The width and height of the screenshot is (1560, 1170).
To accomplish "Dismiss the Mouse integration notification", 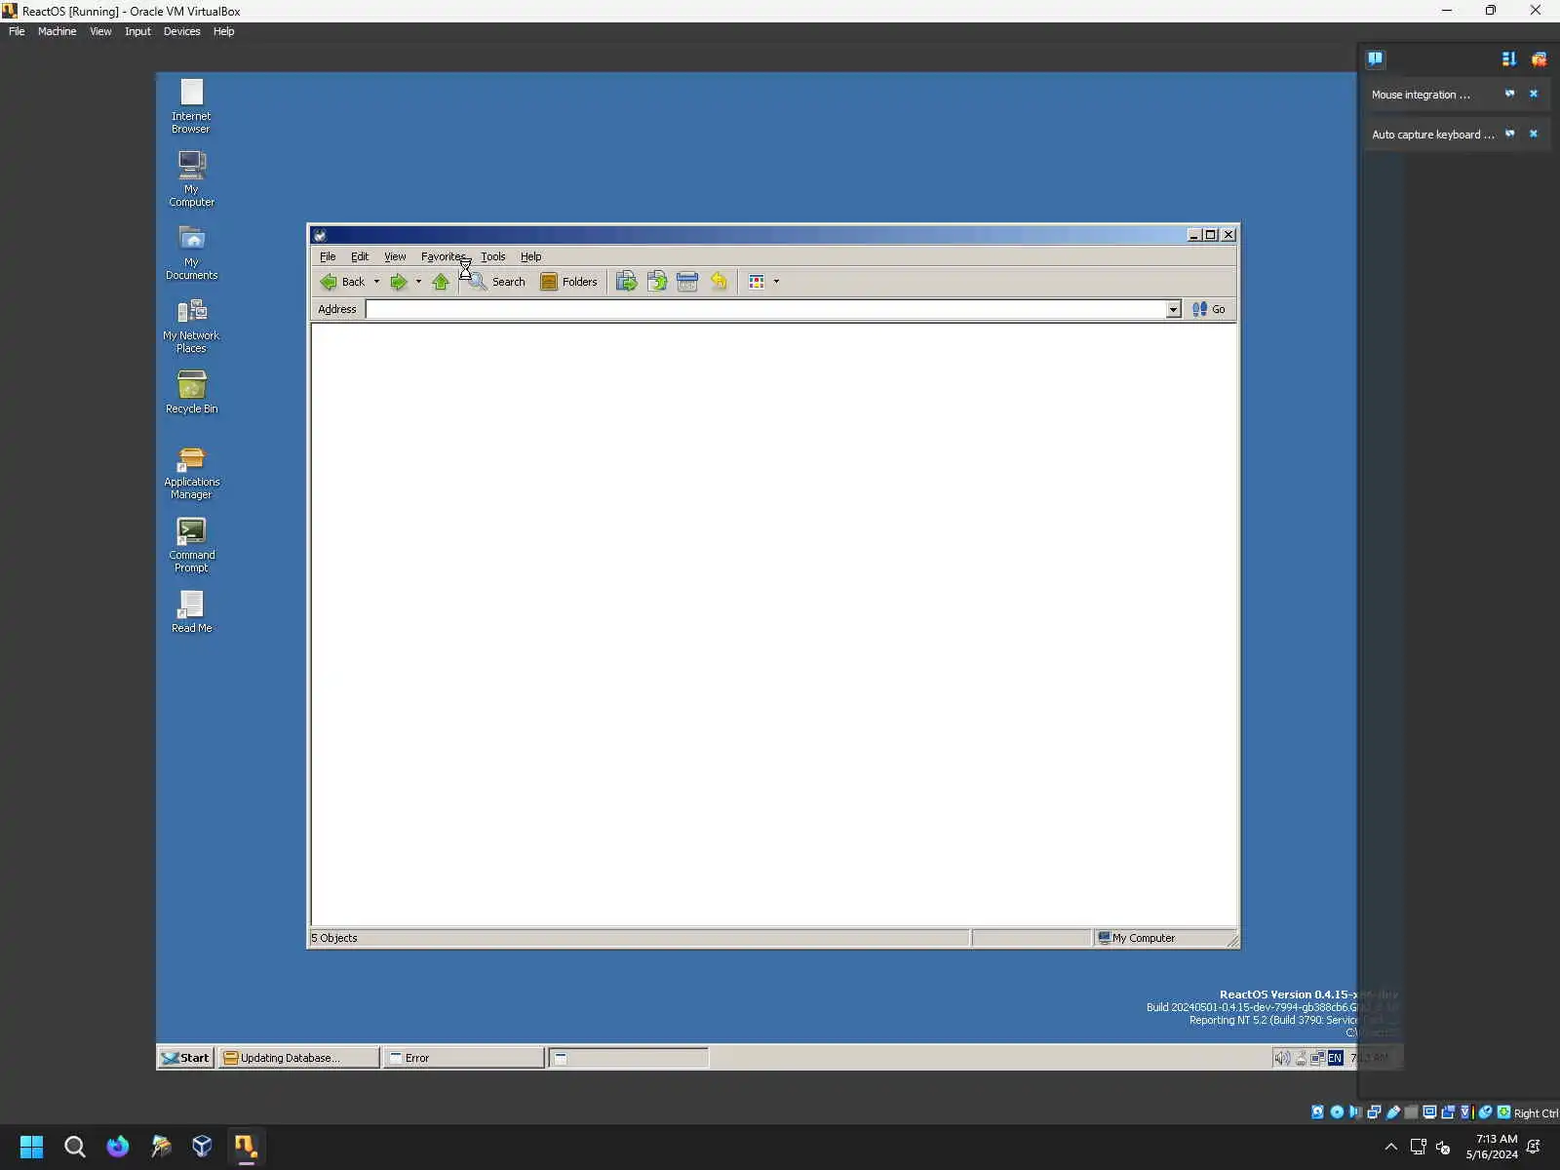I will (x=1534, y=94).
